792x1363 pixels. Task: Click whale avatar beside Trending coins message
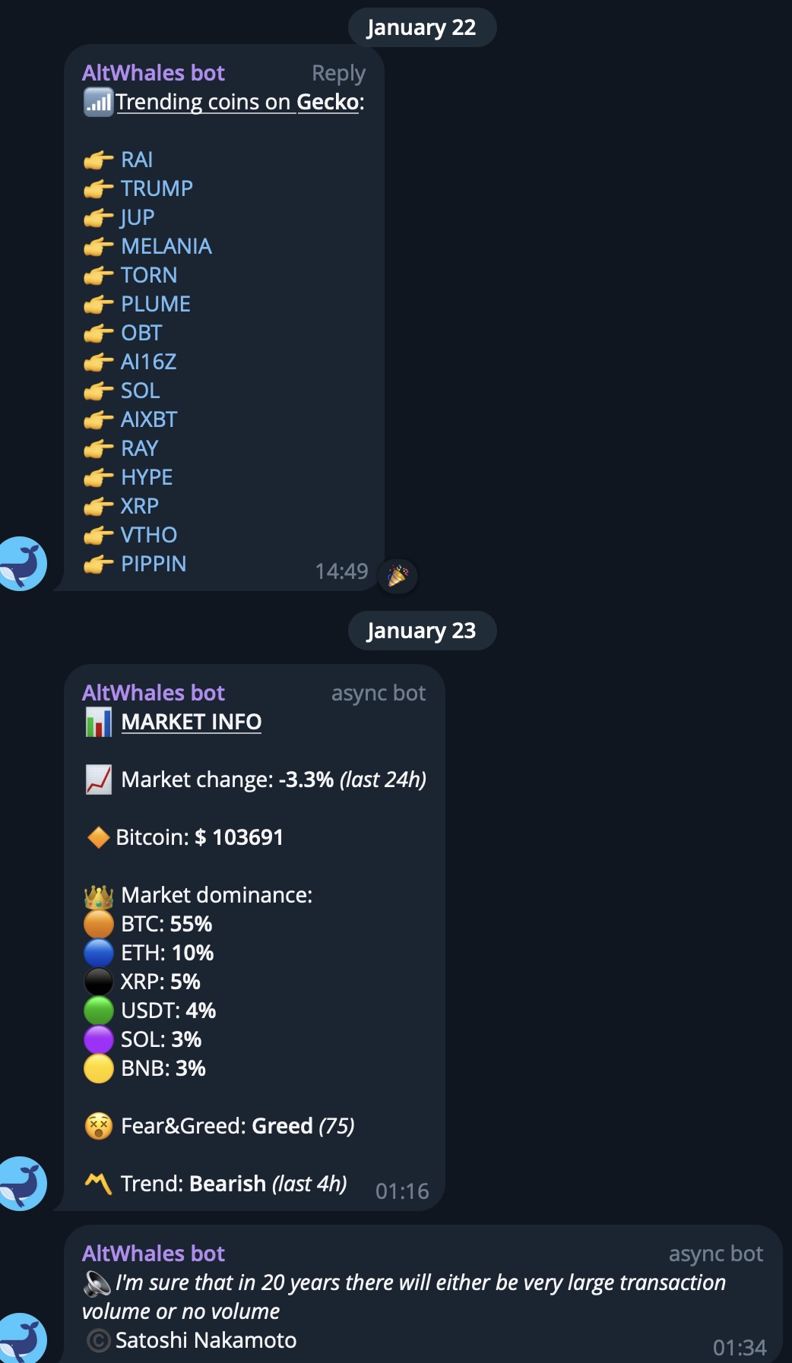click(23, 564)
